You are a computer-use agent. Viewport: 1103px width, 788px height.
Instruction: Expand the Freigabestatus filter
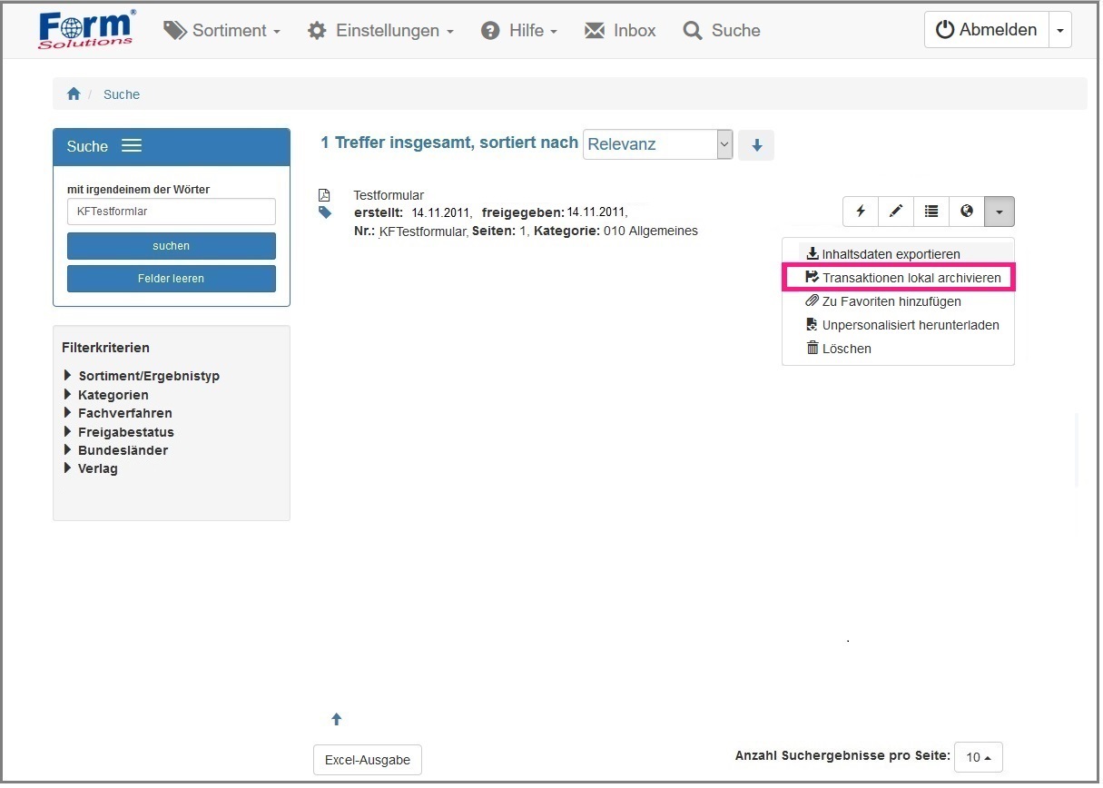point(125,432)
